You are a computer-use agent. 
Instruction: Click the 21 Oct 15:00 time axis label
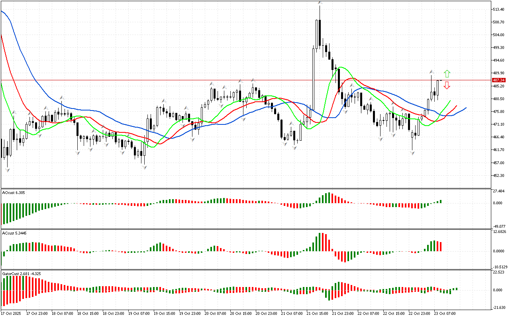(x=318, y=314)
